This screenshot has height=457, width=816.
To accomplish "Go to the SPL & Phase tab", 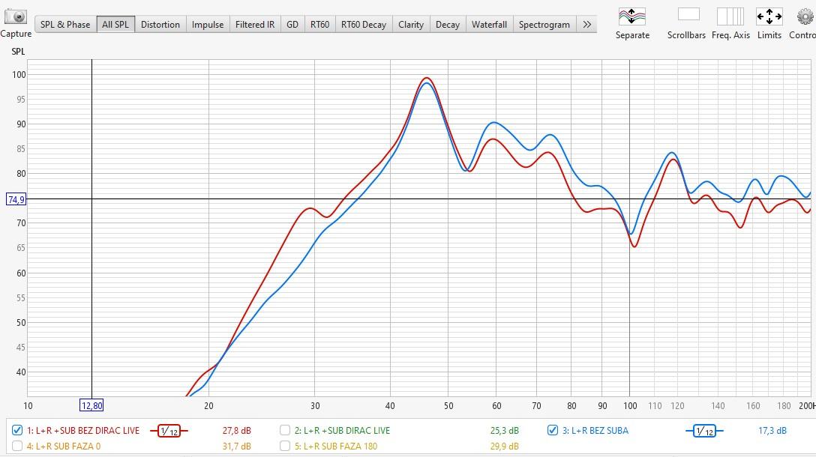I will click(x=65, y=25).
